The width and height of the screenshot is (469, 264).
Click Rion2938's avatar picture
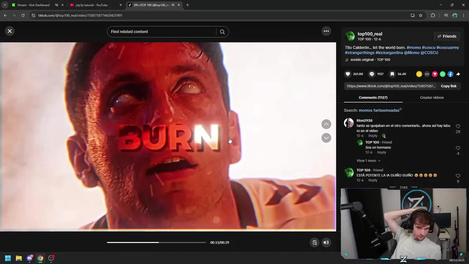tap(349, 123)
